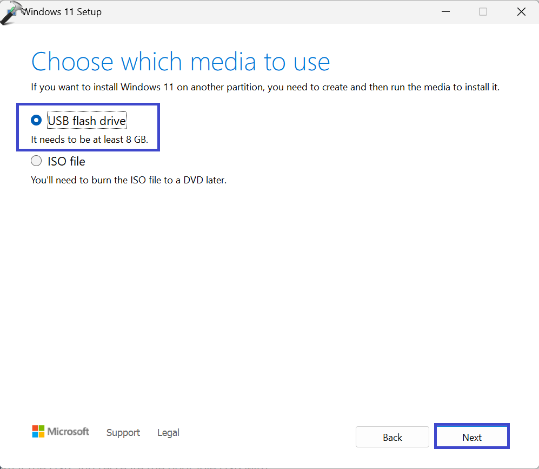This screenshot has height=469, width=539.
Task: Open the Support link
Action: pyautogui.click(x=123, y=433)
